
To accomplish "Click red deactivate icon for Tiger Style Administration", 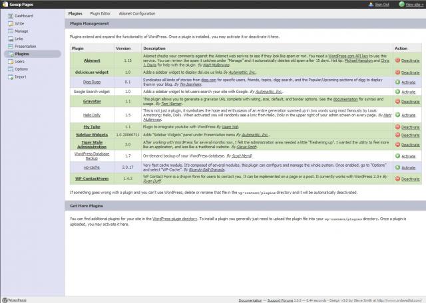I will point(397,145).
